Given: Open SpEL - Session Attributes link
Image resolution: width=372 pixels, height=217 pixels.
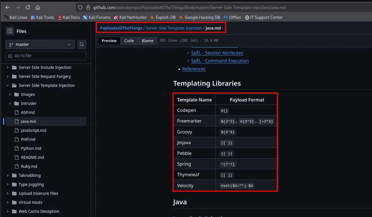Looking at the screenshot, I should tap(217, 53).
